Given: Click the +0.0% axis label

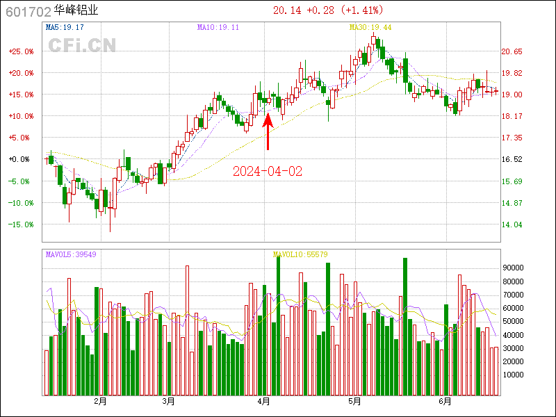Looking at the screenshot, I should [x=19, y=160].
